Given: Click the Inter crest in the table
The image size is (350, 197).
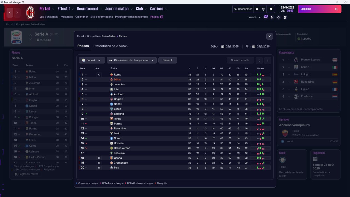Looking at the screenshot, I should click(x=111, y=89).
